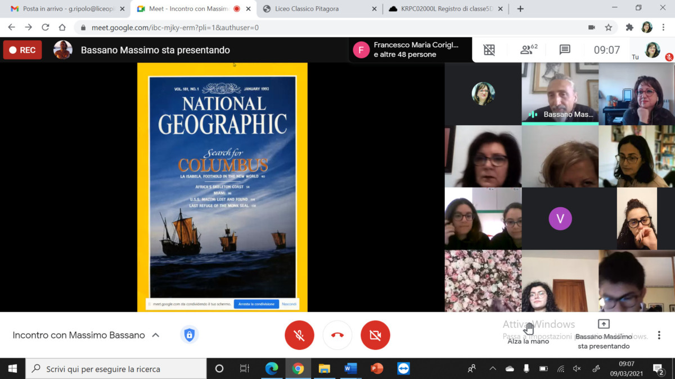Click the REC recording indicator

click(x=22, y=50)
